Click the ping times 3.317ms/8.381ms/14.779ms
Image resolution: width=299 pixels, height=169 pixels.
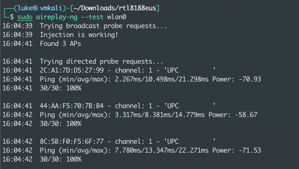(158, 115)
